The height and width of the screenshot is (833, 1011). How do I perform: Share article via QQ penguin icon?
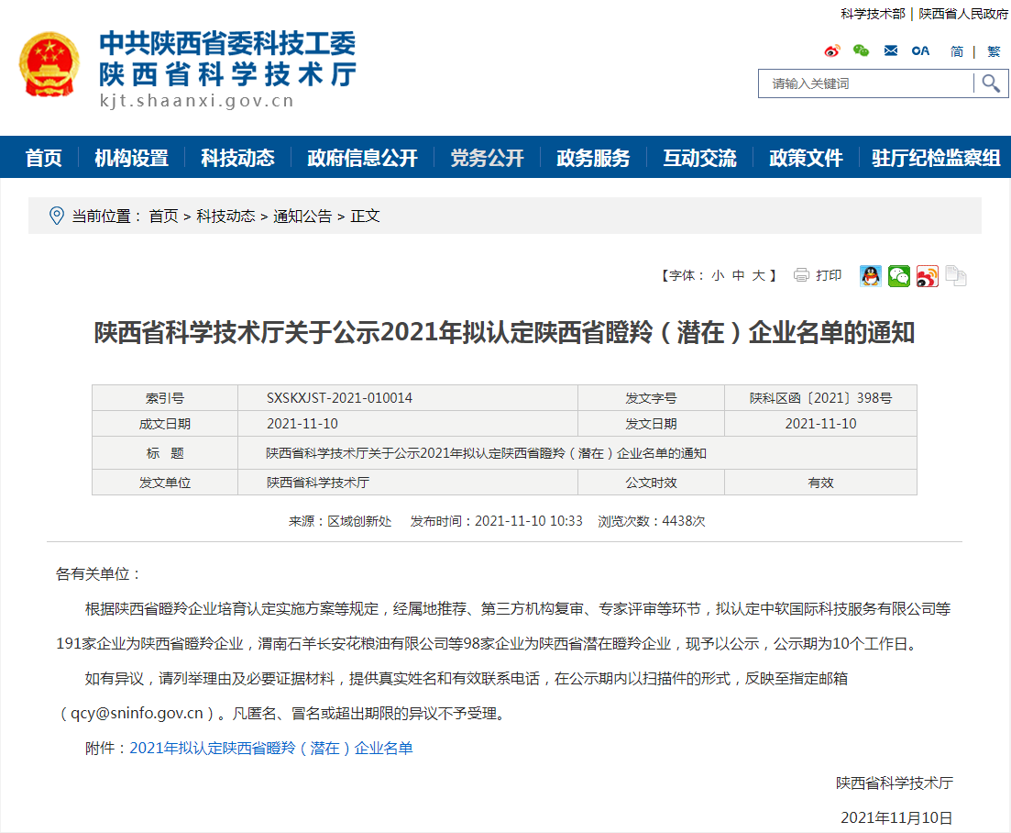point(870,275)
